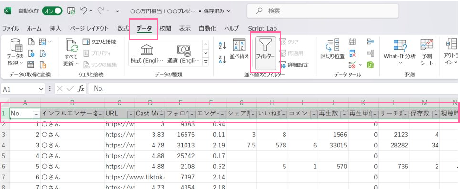This screenshot has width=460, height=189.
Task: Expand What-If 分析 dropdown
Action: (x=400, y=63)
